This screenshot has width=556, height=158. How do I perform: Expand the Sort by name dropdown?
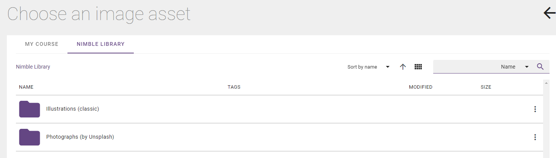point(368,67)
